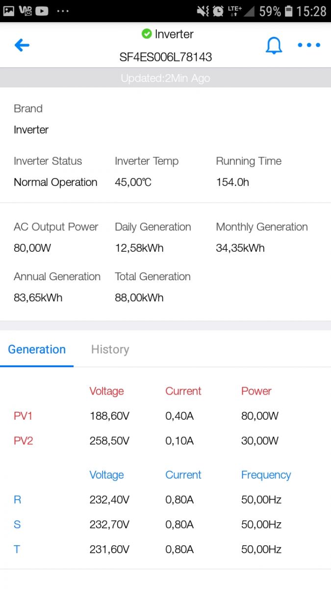The height and width of the screenshot is (589, 331).
Task: Tap the Daily Generation value 12,58kWh
Action: [x=139, y=248]
